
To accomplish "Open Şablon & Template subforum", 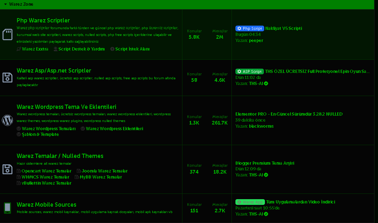I will [x=40, y=134].
